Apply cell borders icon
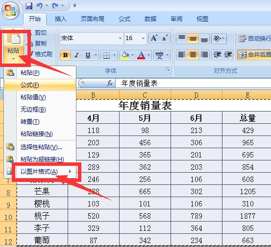Screen dimensions: 271x247 pyautogui.click(x=106, y=55)
